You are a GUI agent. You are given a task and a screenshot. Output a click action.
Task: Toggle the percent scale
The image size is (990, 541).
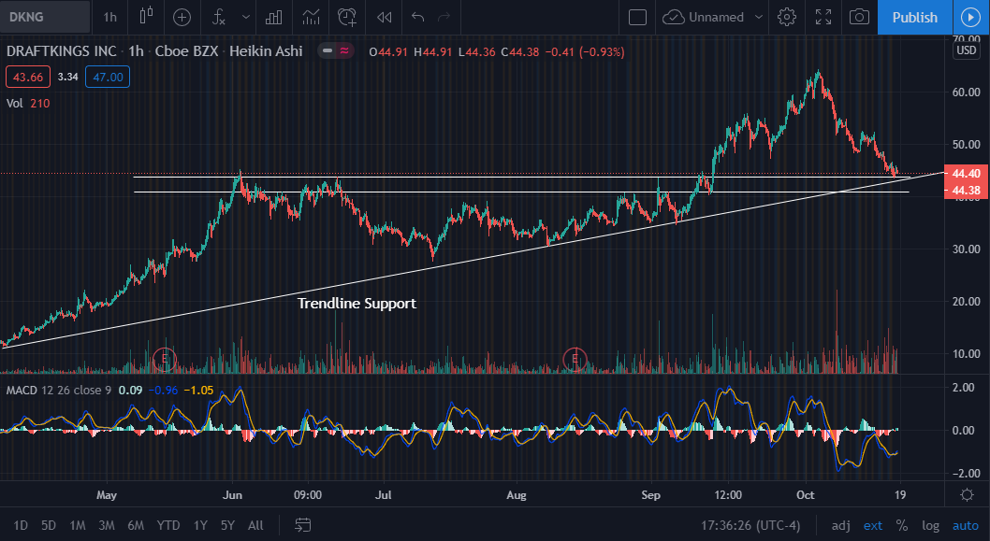pyautogui.click(x=902, y=525)
